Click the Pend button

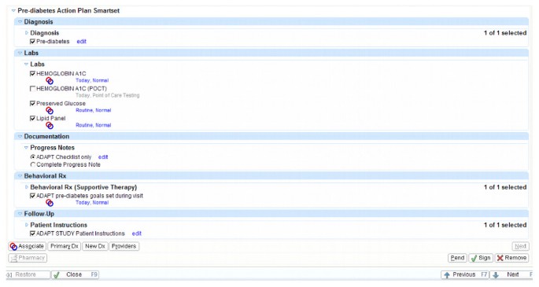click(x=457, y=258)
